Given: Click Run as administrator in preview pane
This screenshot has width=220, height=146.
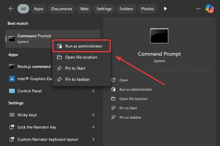Looking at the screenshot, I should point(136,89).
